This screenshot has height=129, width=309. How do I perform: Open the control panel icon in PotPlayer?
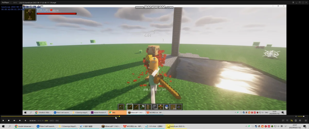pyautogui.click(x=296, y=121)
